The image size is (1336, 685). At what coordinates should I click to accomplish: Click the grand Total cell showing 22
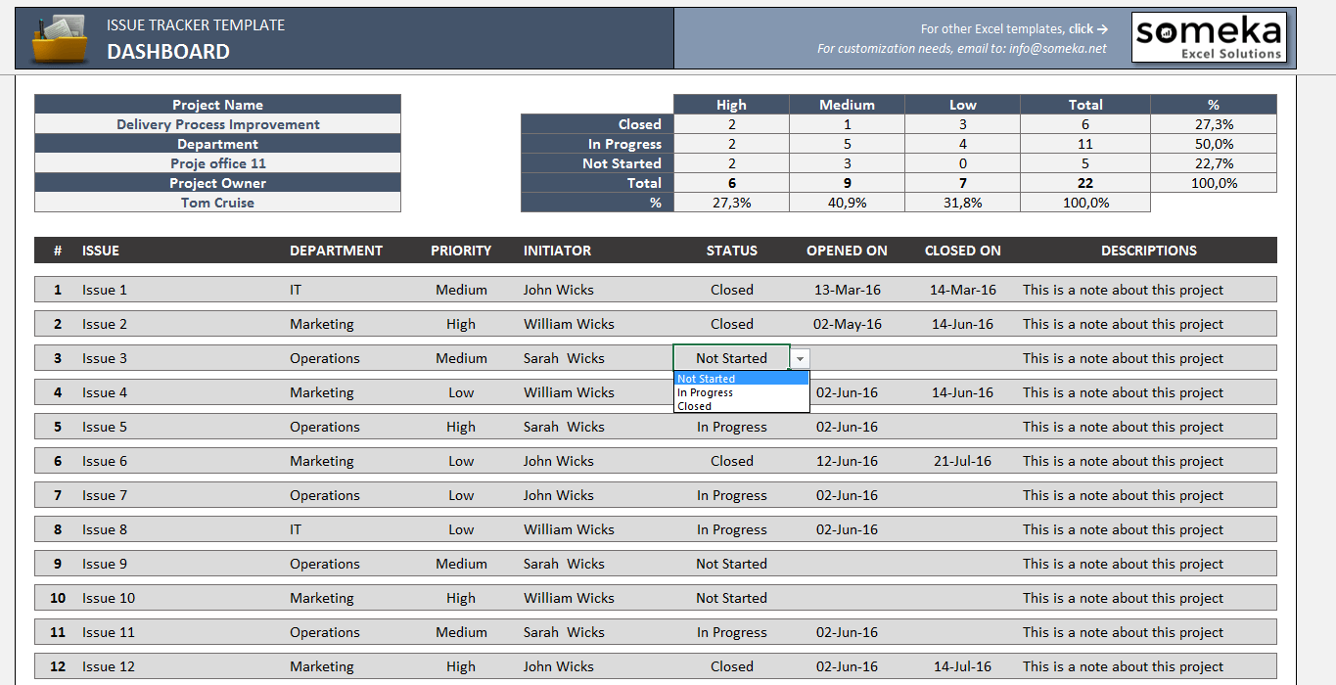(x=1085, y=183)
